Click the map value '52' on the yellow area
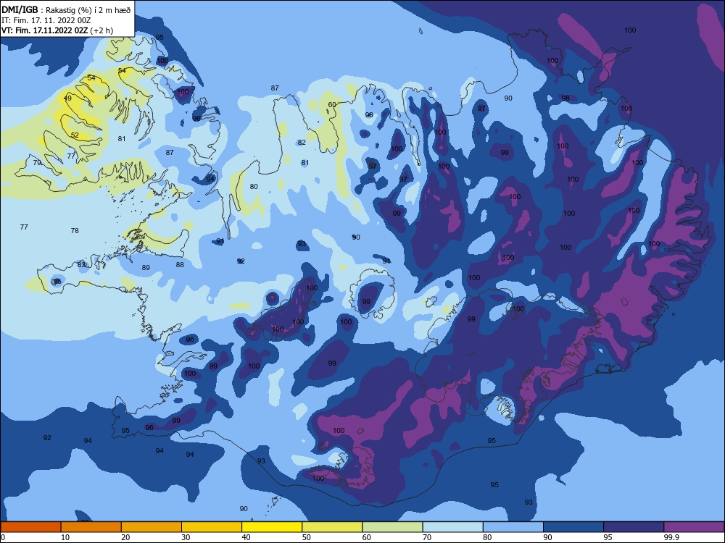This screenshot has width=725, height=543. [x=75, y=135]
